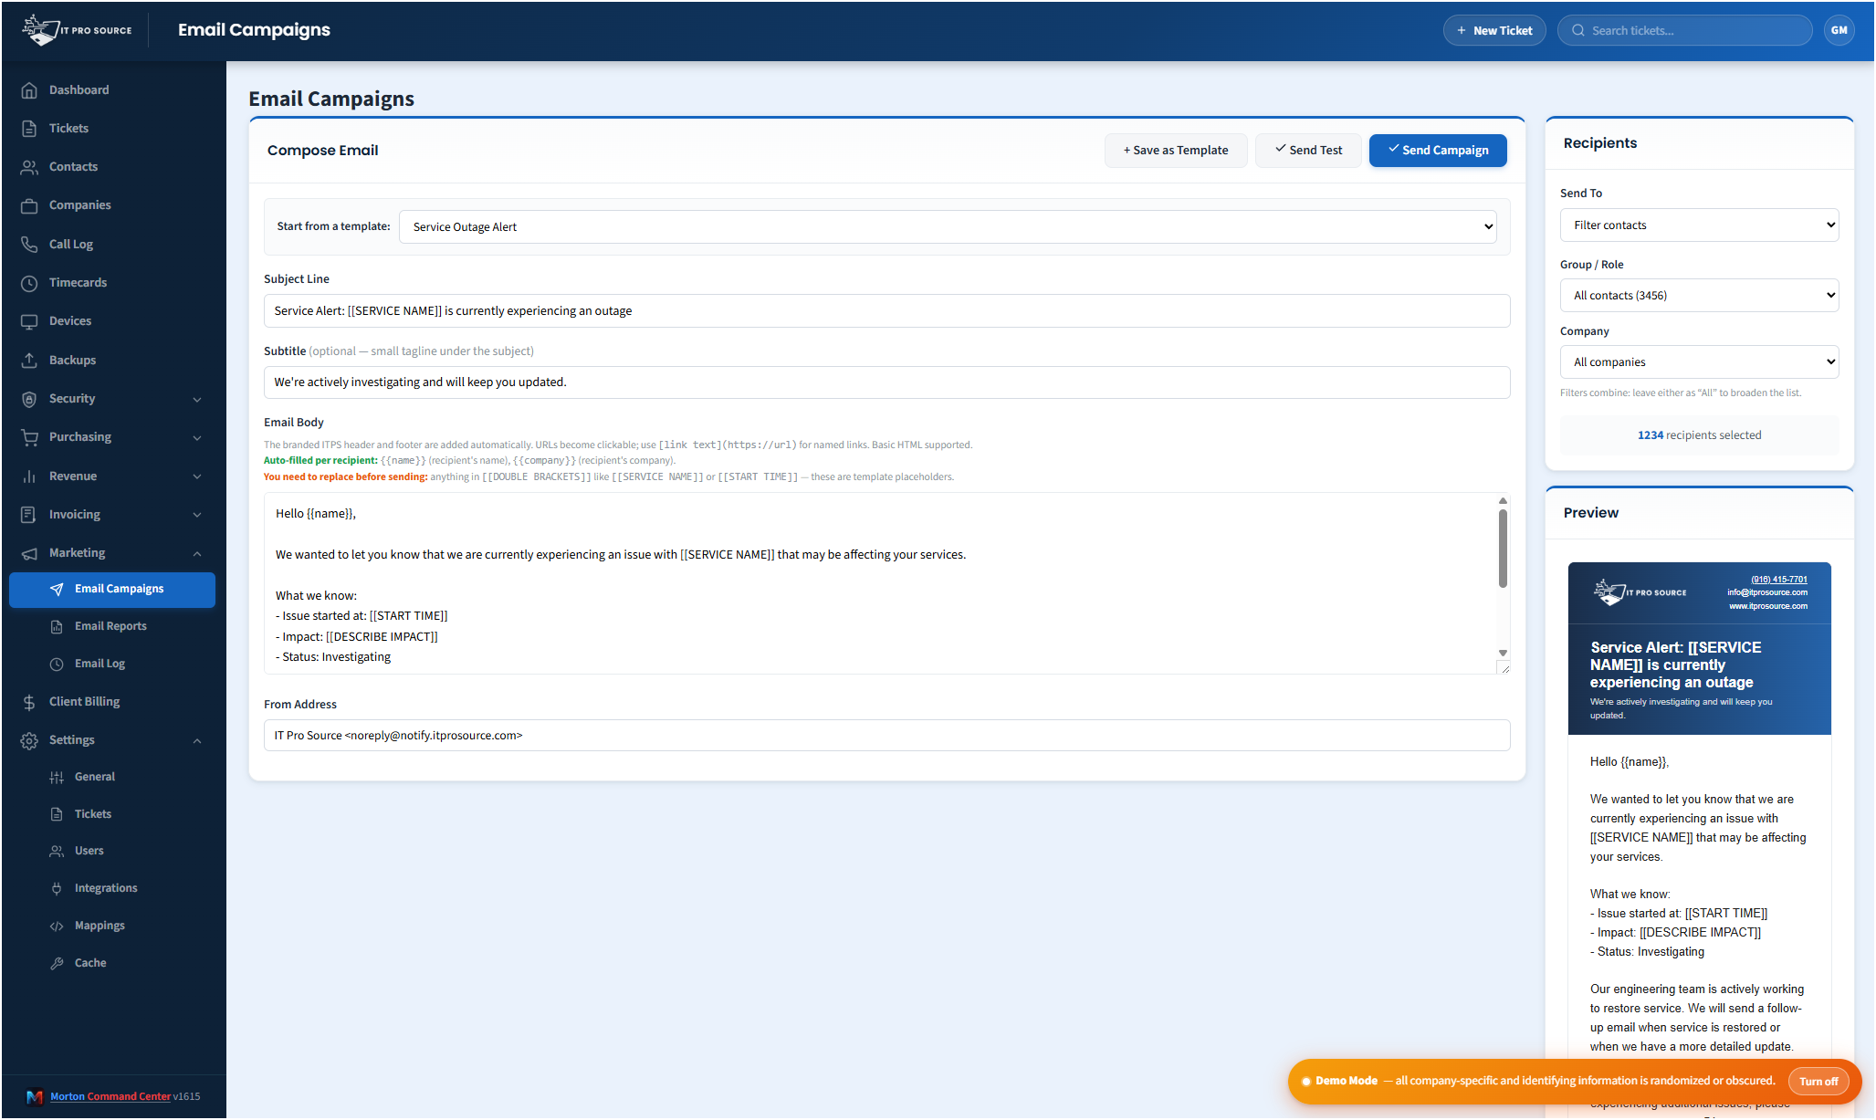Expand the Security submenu chevron
The height and width of the screenshot is (1120, 1876).
click(x=197, y=400)
